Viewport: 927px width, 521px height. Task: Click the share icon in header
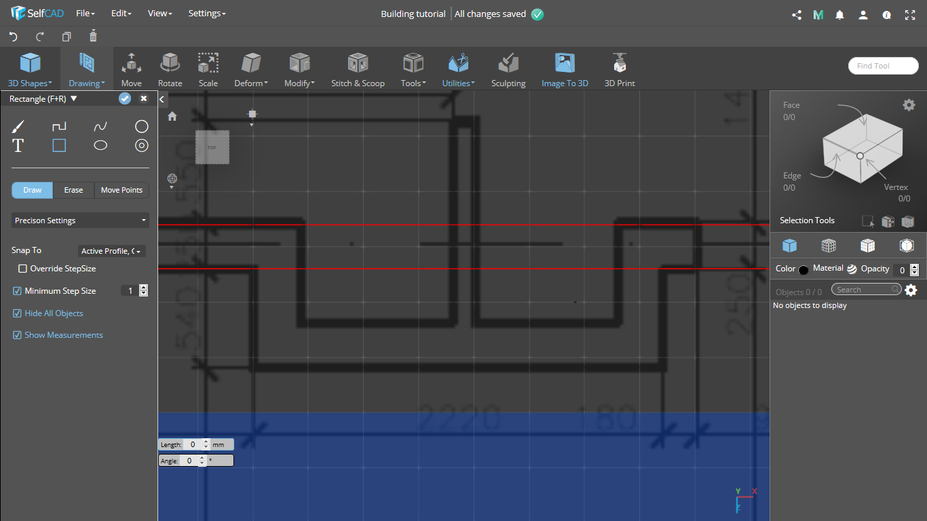point(797,15)
